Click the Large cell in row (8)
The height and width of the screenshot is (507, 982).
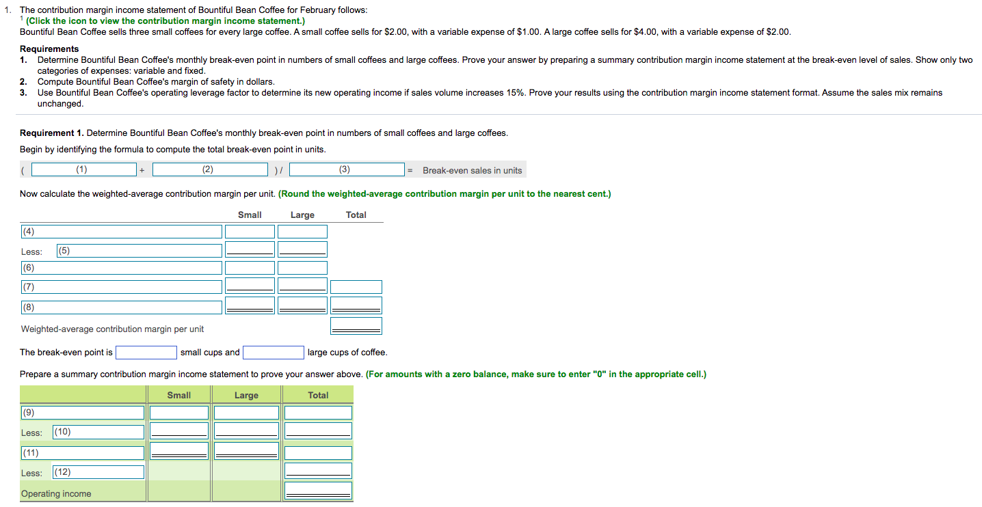(302, 305)
